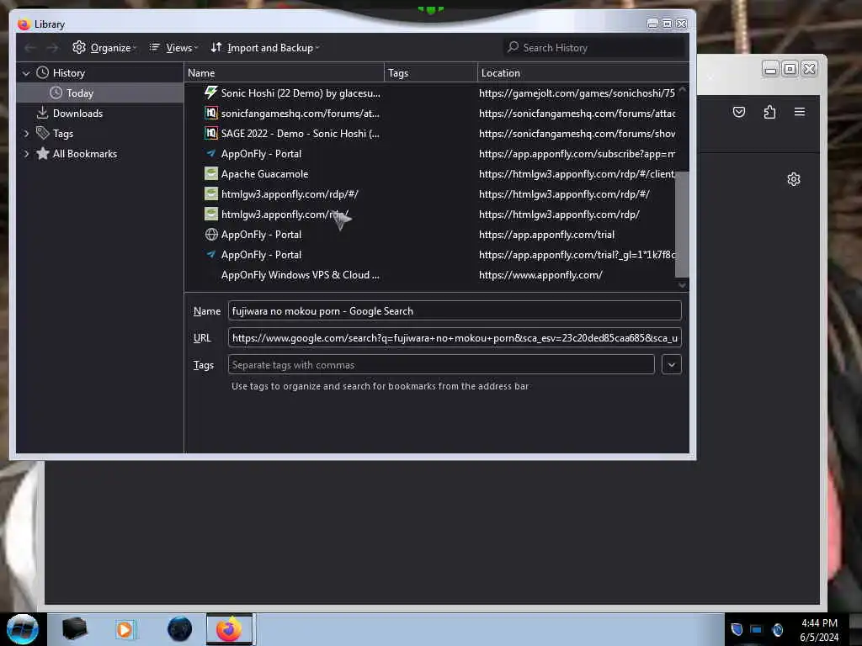Image resolution: width=862 pixels, height=646 pixels.
Task: Expand the Tags tree node
Action: point(26,134)
